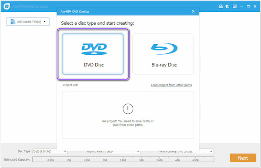Open the Aspect Ratio dropdown

click(x=123, y=152)
